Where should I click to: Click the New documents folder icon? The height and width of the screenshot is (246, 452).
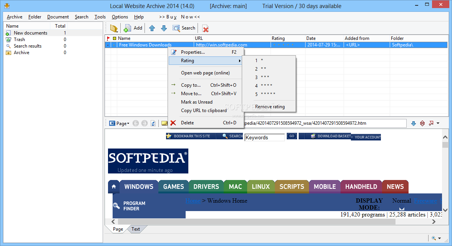(x=8, y=33)
